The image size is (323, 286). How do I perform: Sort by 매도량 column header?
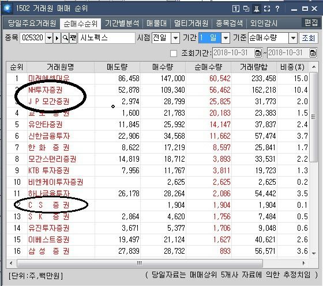[x=117, y=67]
